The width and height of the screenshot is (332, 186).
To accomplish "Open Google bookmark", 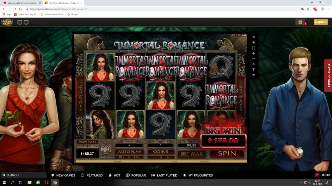I will click(73, 14).
